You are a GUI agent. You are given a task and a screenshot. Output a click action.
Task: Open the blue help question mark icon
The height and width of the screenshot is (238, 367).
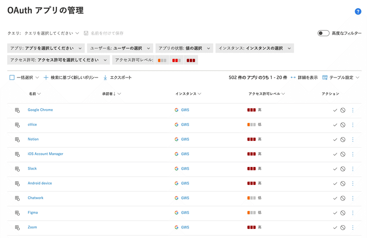pos(358,11)
